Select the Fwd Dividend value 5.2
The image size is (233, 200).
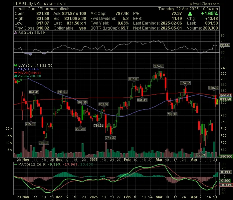point(126,19)
